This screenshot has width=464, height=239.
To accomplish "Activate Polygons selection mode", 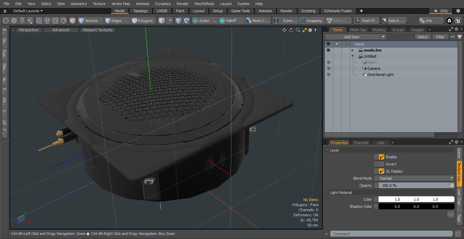I will point(142,21).
